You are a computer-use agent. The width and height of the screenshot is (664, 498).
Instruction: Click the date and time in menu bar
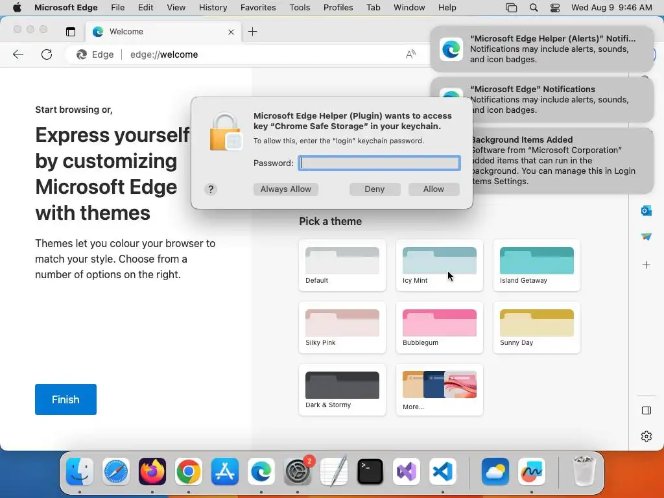[x=611, y=8]
